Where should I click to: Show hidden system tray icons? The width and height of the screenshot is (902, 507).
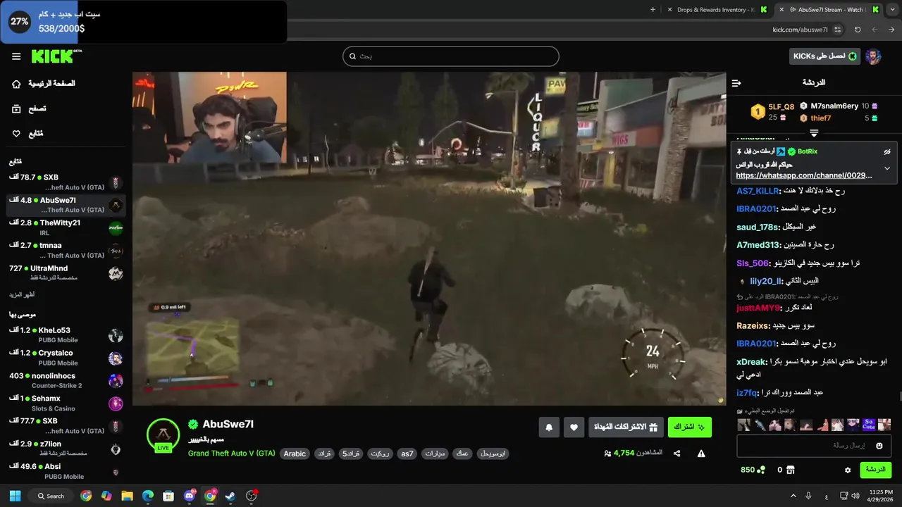click(793, 496)
